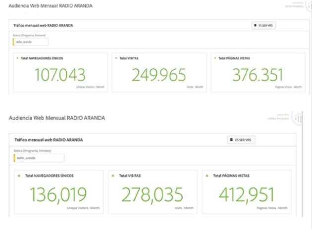Click the ES SER VRS button in the lower panel

point(241,140)
